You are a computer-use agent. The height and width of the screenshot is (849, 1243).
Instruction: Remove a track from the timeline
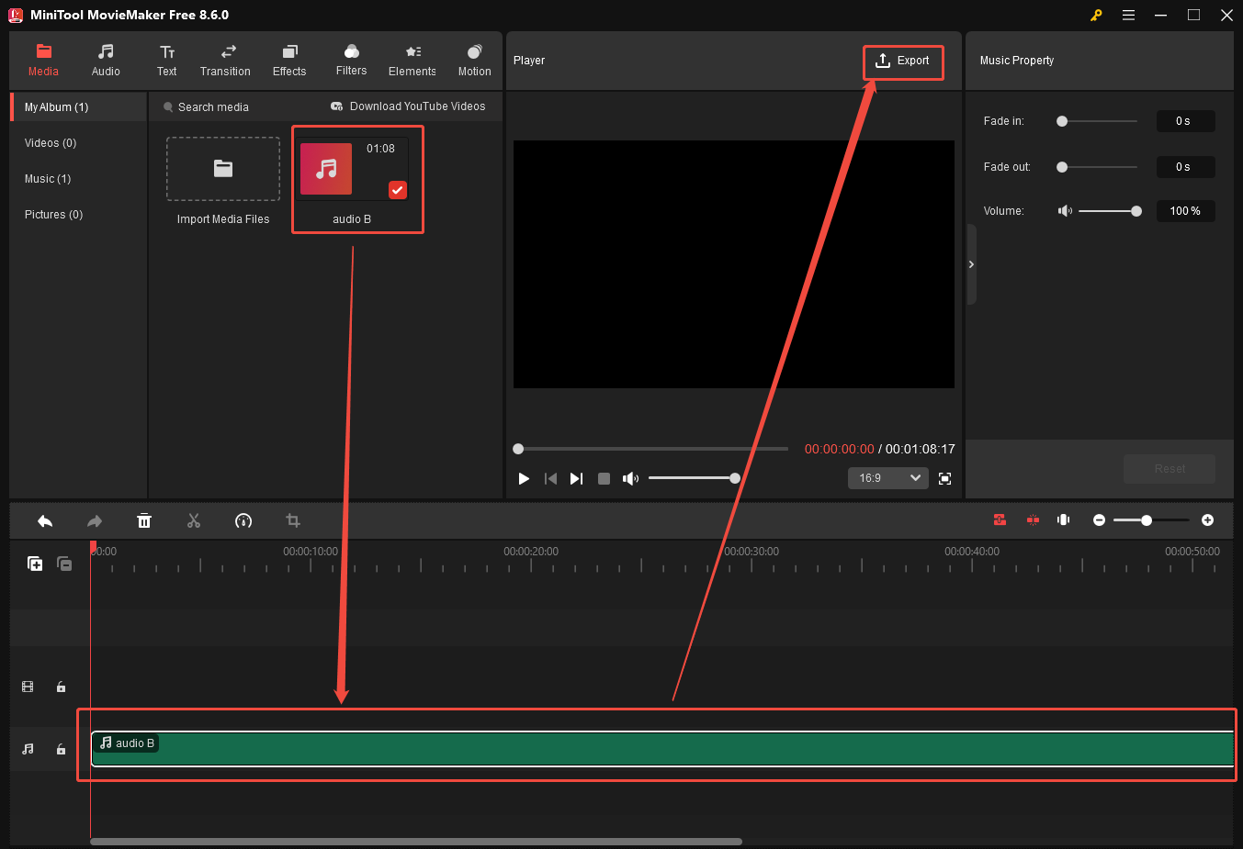[64, 564]
